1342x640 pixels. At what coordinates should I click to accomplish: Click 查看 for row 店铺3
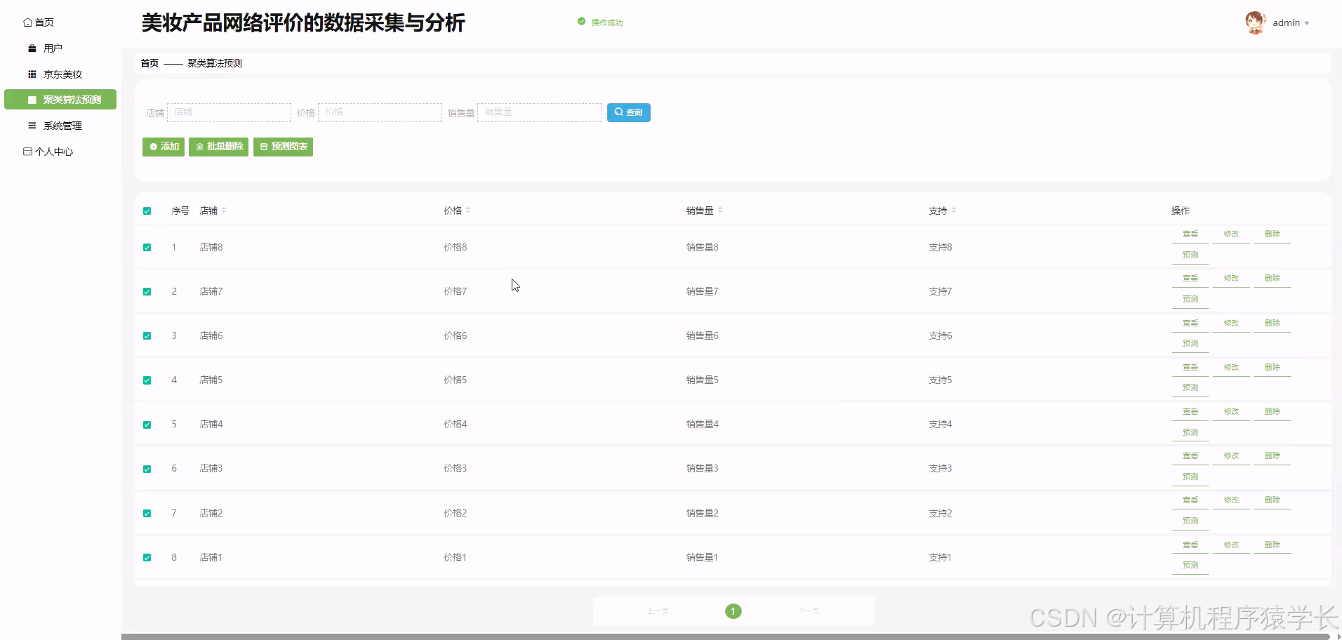pyautogui.click(x=1190, y=456)
